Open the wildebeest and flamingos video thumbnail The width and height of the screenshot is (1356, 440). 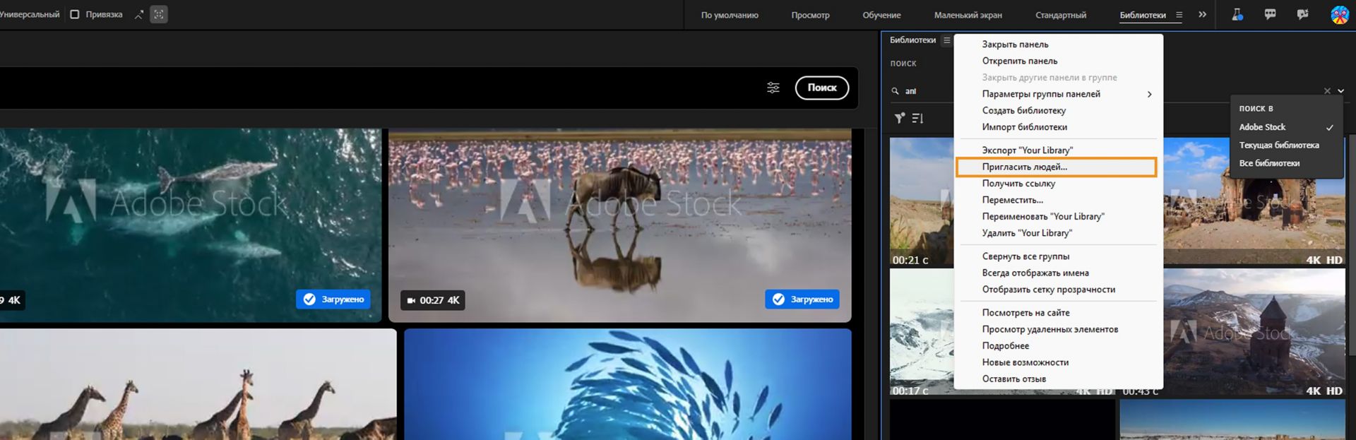click(x=620, y=225)
